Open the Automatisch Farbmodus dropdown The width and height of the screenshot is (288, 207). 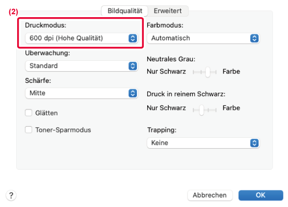click(203, 38)
